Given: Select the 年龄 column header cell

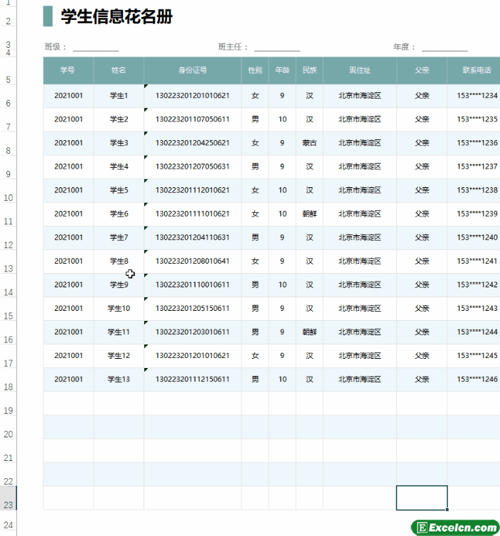Looking at the screenshot, I should pyautogui.click(x=282, y=71).
